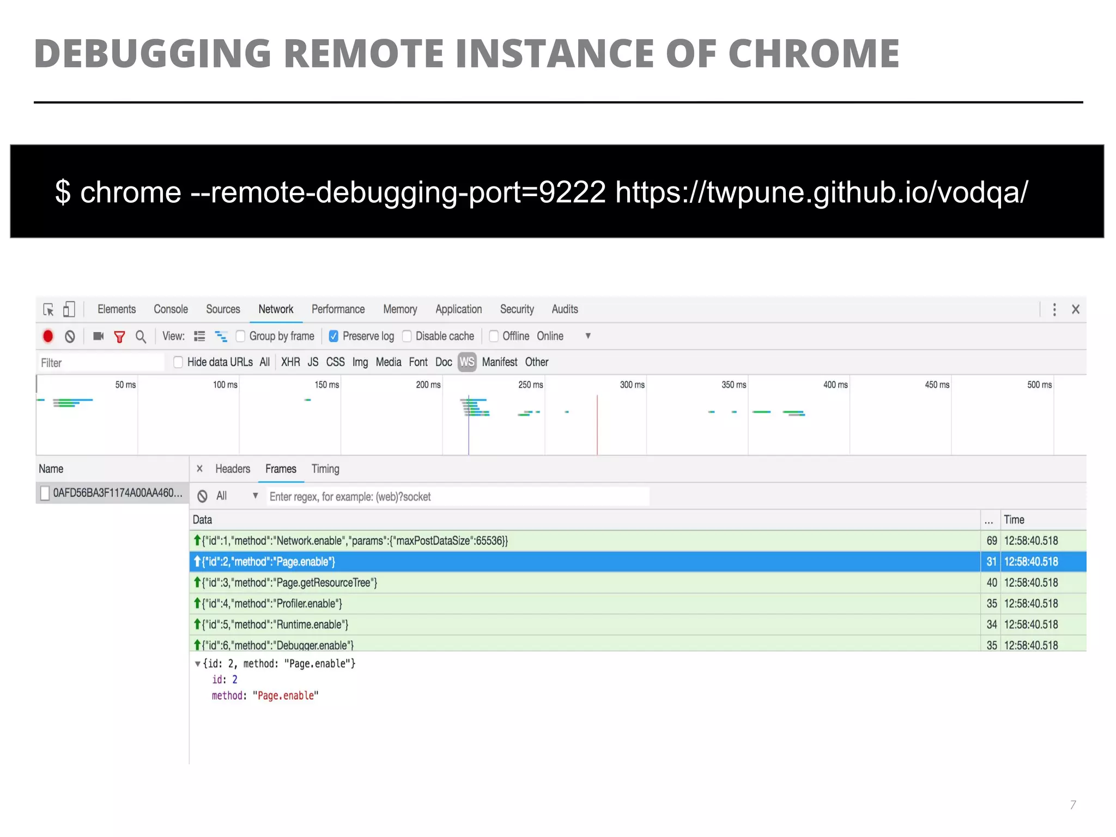Viewport: 1116px width, 837px height.
Task: Tick the Offline checkbox
Action: coord(494,336)
